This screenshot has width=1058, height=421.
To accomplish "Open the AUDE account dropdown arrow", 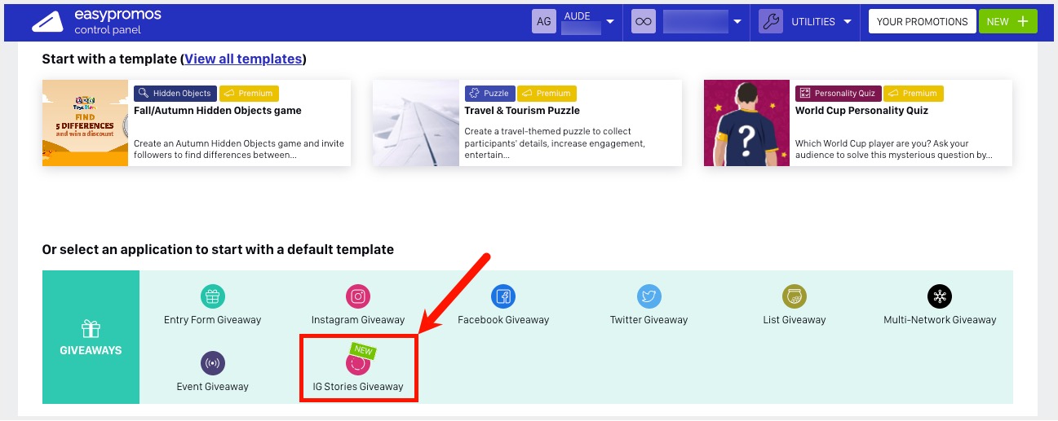I will click(x=609, y=22).
